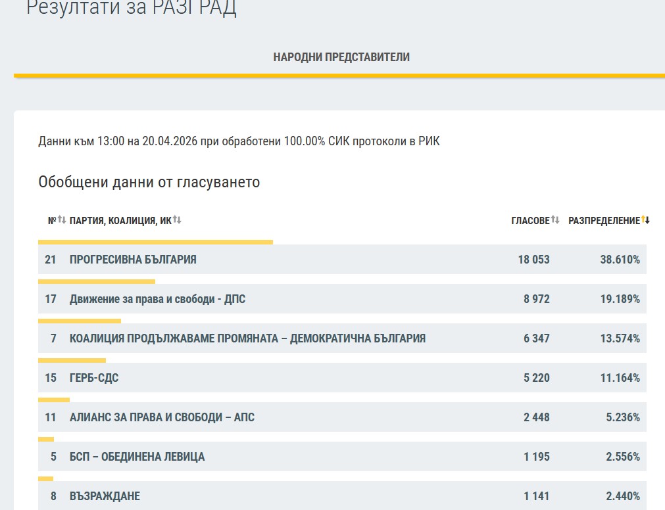Screen dimensions: 665x510
Task: Select the ПРОГРЕСИВНА БЪЛГАРИЯ party name
Action: click(133, 260)
